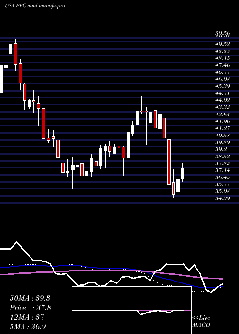Screen dimensions: 239x334
Task: Select the 47.46 price axis label
Action: point(223,65)
